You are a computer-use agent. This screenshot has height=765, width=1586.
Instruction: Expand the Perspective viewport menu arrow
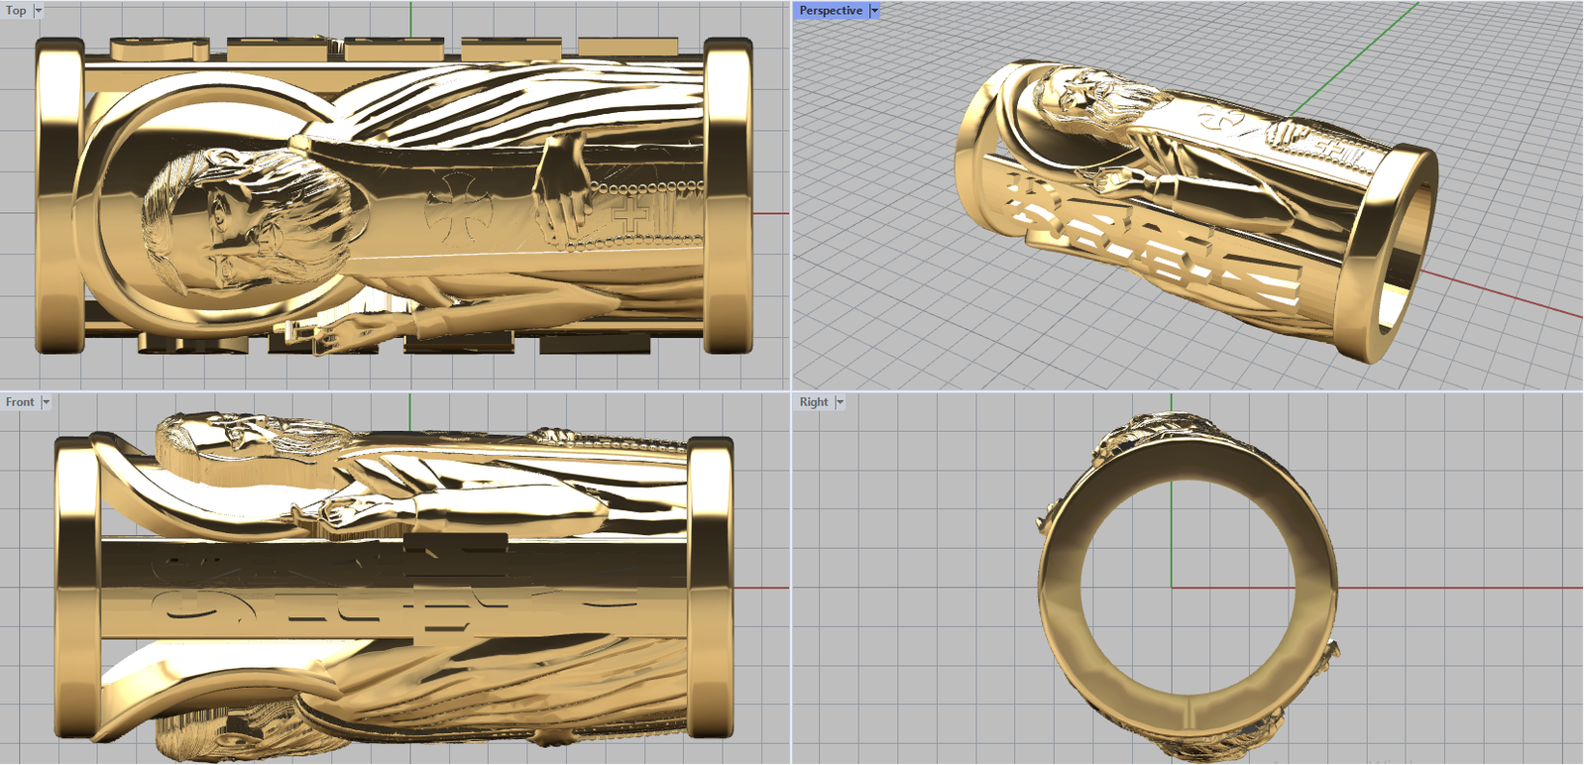pos(874,11)
